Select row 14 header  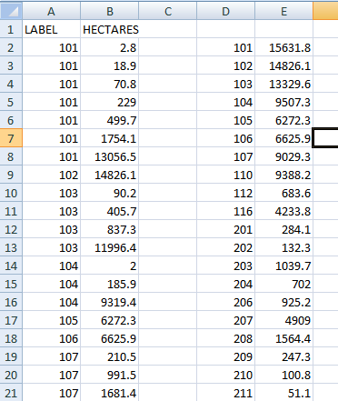pyautogui.click(x=11, y=266)
